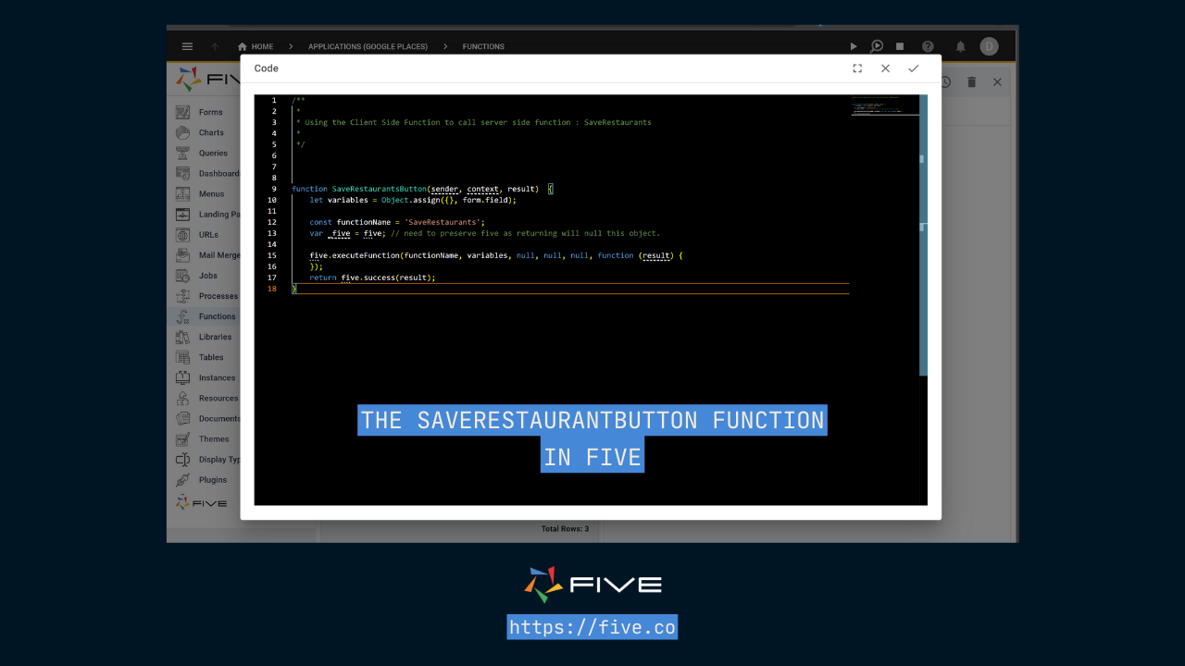The image size is (1185, 666).
Task: Run the application with the play icon
Action: pos(854,46)
